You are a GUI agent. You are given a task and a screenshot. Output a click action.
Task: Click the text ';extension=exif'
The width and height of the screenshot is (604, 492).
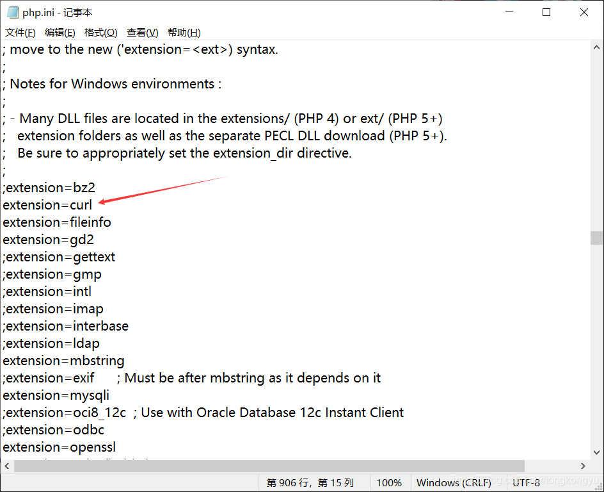click(49, 378)
